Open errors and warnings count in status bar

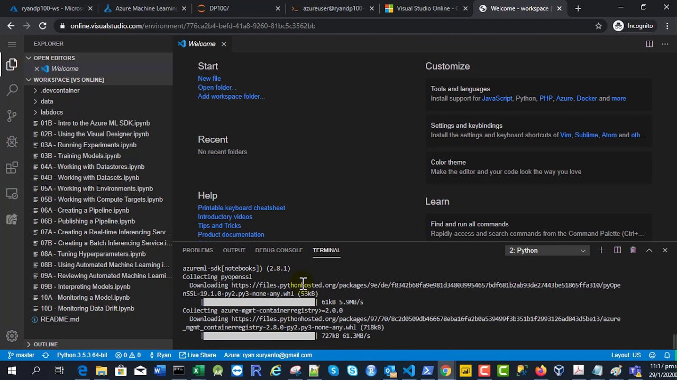tap(128, 355)
